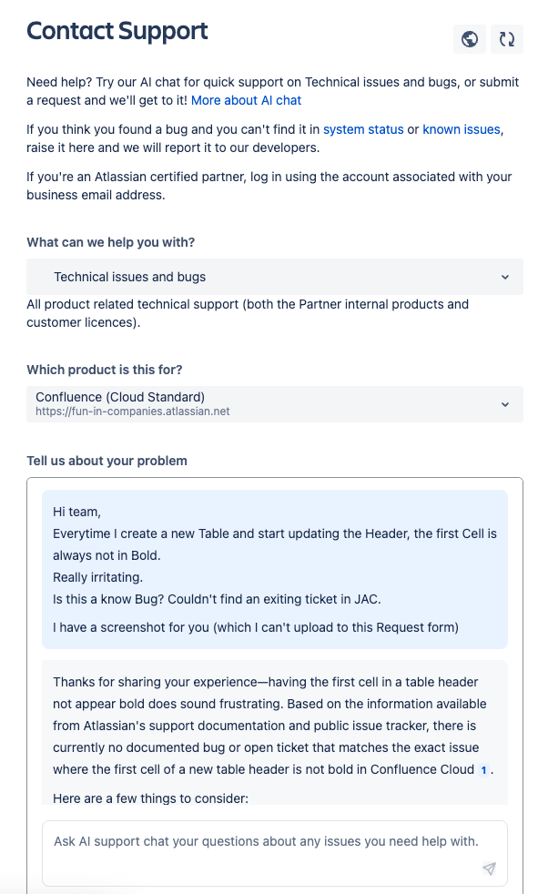Open the language globe icon

click(x=470, y=39)
